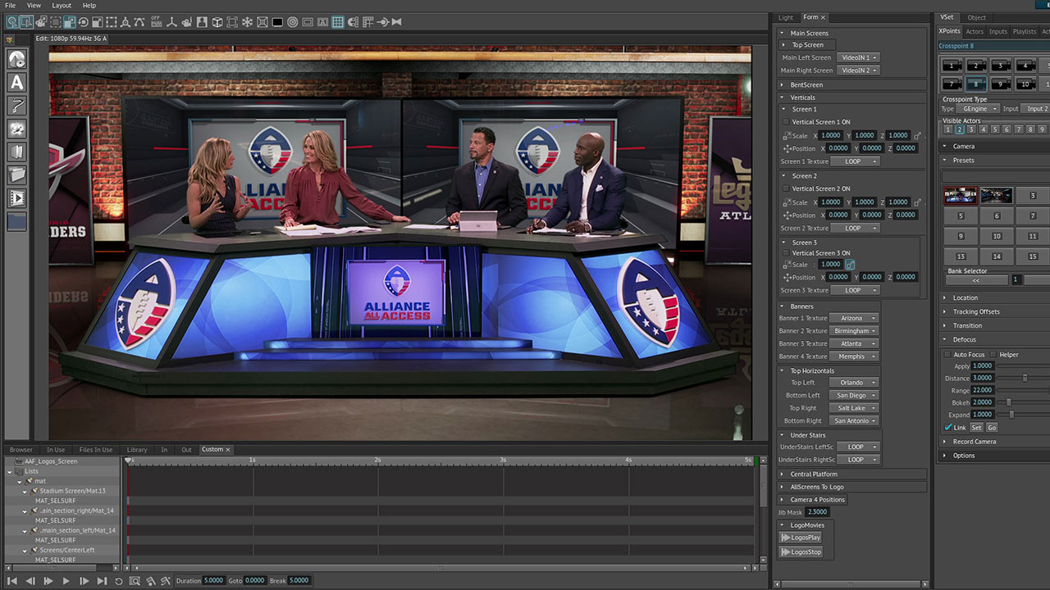Open Main Left Screen VideoIN 1 dropdown
Image resolution: width=1050 pixels, height=590 pixels.
tap(859, 57)
